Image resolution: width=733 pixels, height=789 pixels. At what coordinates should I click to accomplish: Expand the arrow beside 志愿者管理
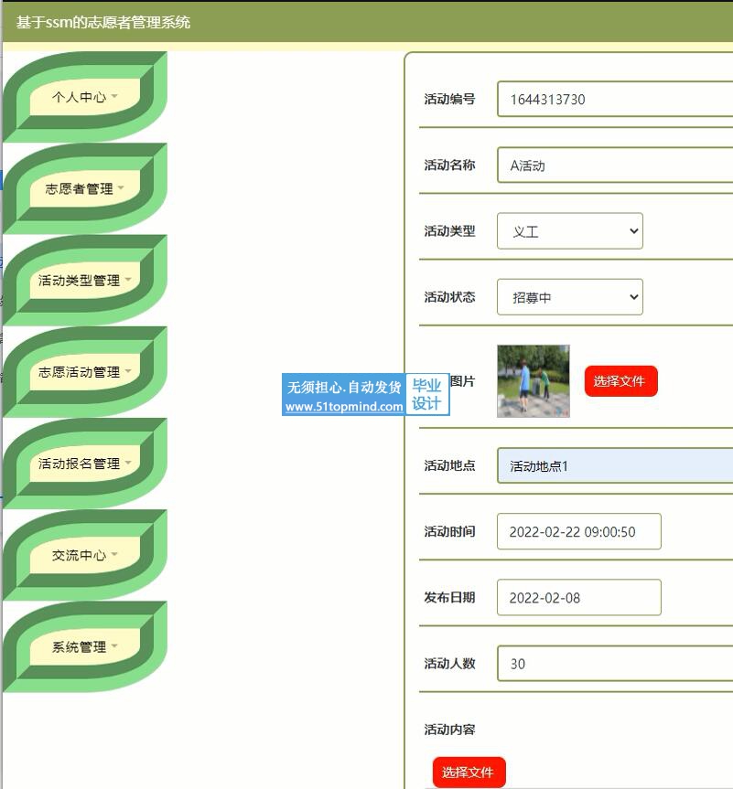(x=121, y=187)
